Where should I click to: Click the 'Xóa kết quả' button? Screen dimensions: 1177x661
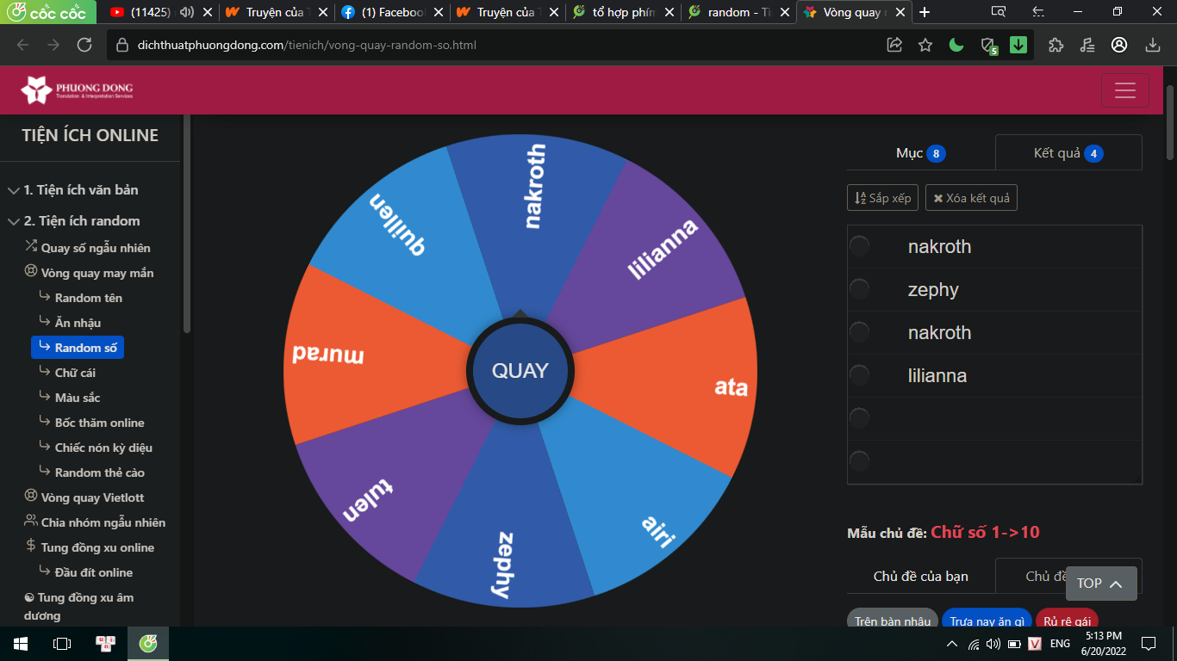click(971, 198)
